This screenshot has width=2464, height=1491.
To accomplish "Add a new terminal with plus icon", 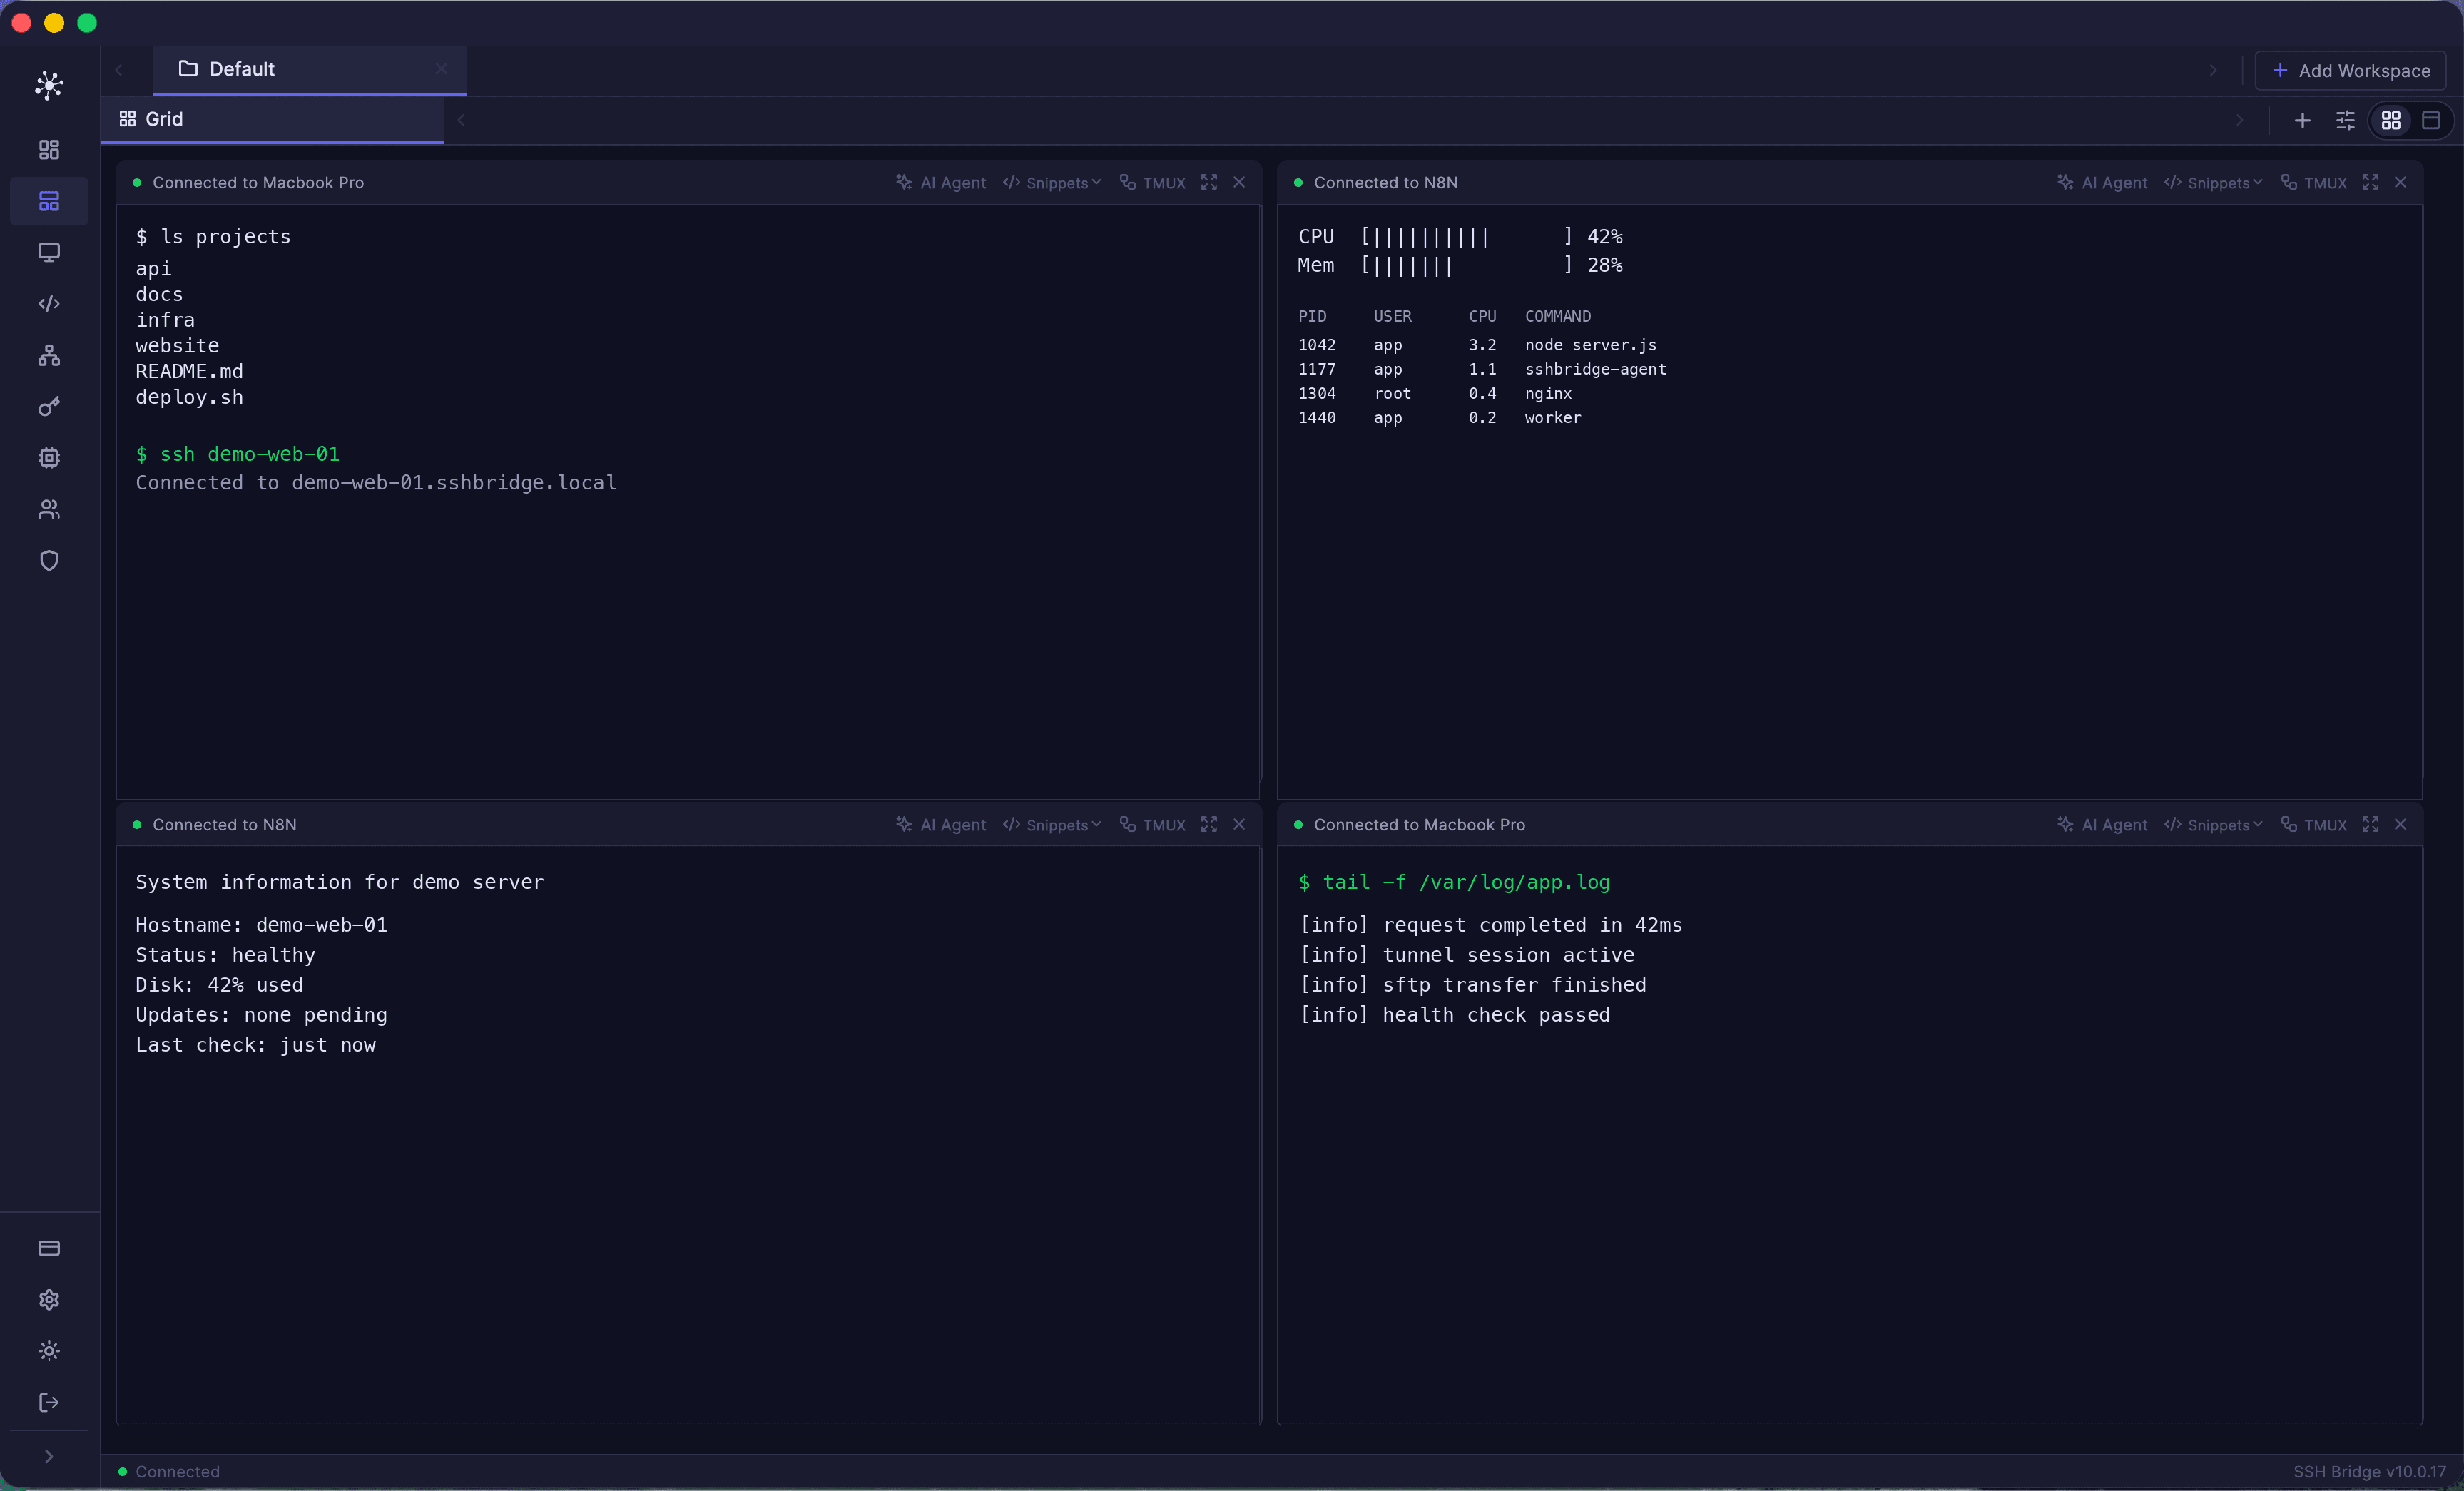I will (2302, 120).
